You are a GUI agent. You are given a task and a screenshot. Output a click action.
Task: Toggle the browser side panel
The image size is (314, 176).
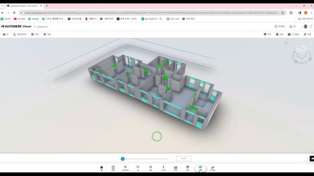point(300,13)
